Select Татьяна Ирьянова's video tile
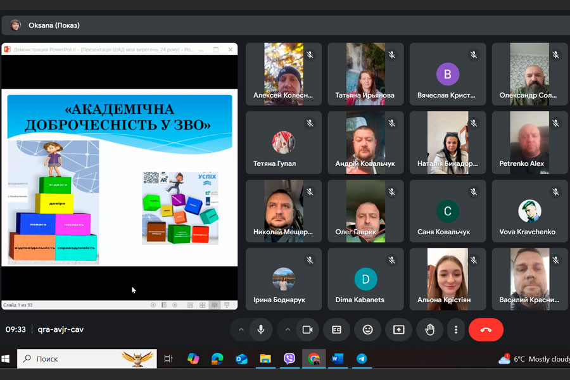 [365, 73]
